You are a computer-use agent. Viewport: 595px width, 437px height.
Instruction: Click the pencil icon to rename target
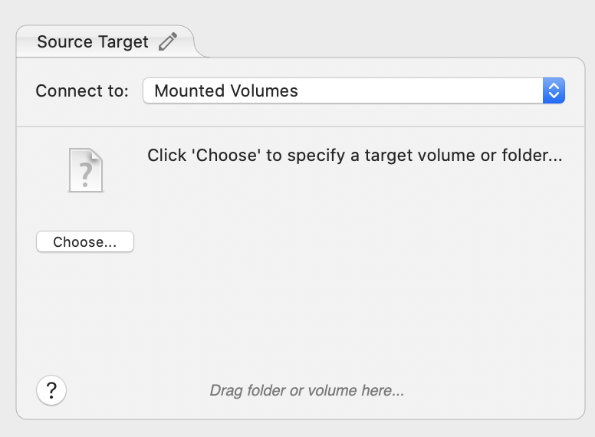click(x=168, y=41)
